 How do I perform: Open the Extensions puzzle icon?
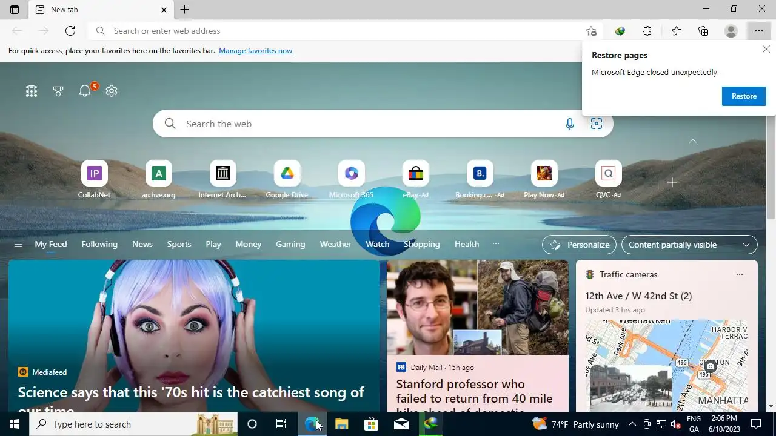click(647, 31)
